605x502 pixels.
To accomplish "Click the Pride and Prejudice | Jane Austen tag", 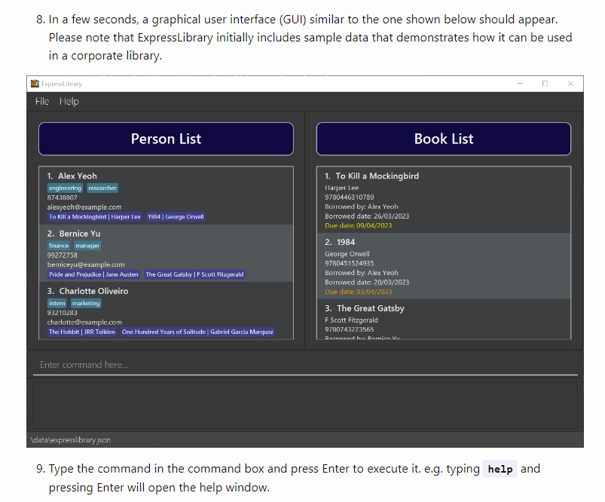I will (x=93, y=274).
